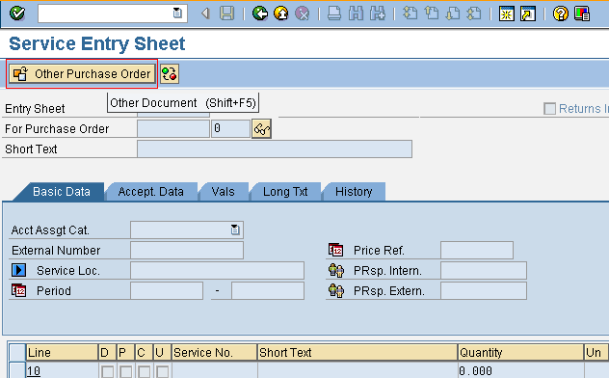The height and width of the screenshot is (378, 609).
Task: Click the External Number field
Action: click(x=187, y=250)
